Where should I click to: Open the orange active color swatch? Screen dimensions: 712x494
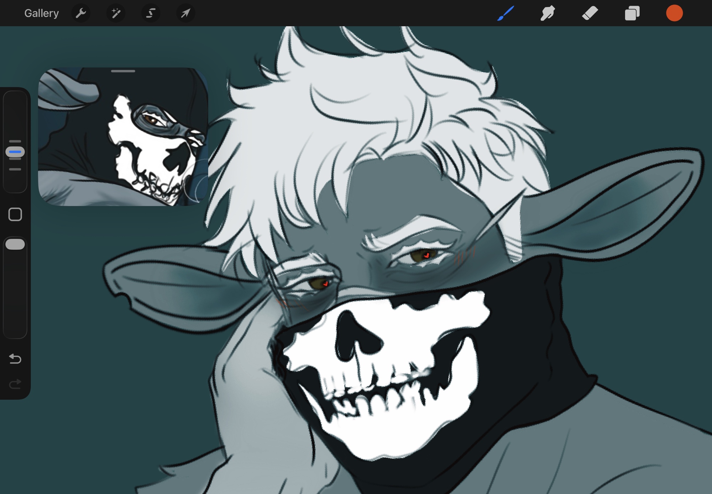674,14
